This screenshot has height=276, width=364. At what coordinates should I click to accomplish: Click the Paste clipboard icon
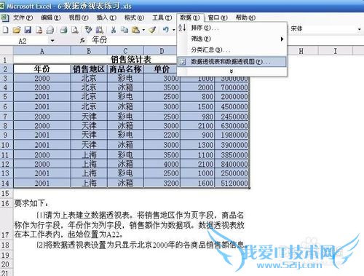coord(135,30)
